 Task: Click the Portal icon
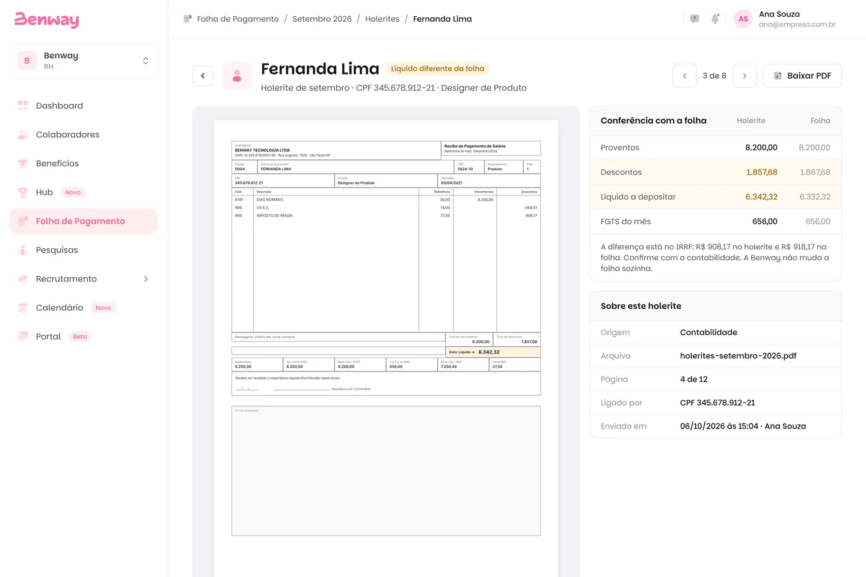(23, 337)
